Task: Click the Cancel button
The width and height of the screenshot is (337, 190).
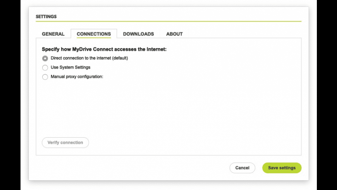Action: click(242, 168)
